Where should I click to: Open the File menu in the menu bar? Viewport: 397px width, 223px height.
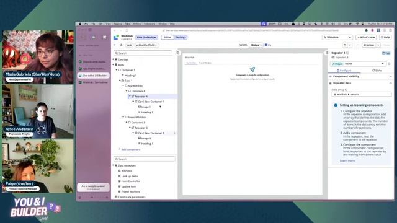(x=93, y=24)
